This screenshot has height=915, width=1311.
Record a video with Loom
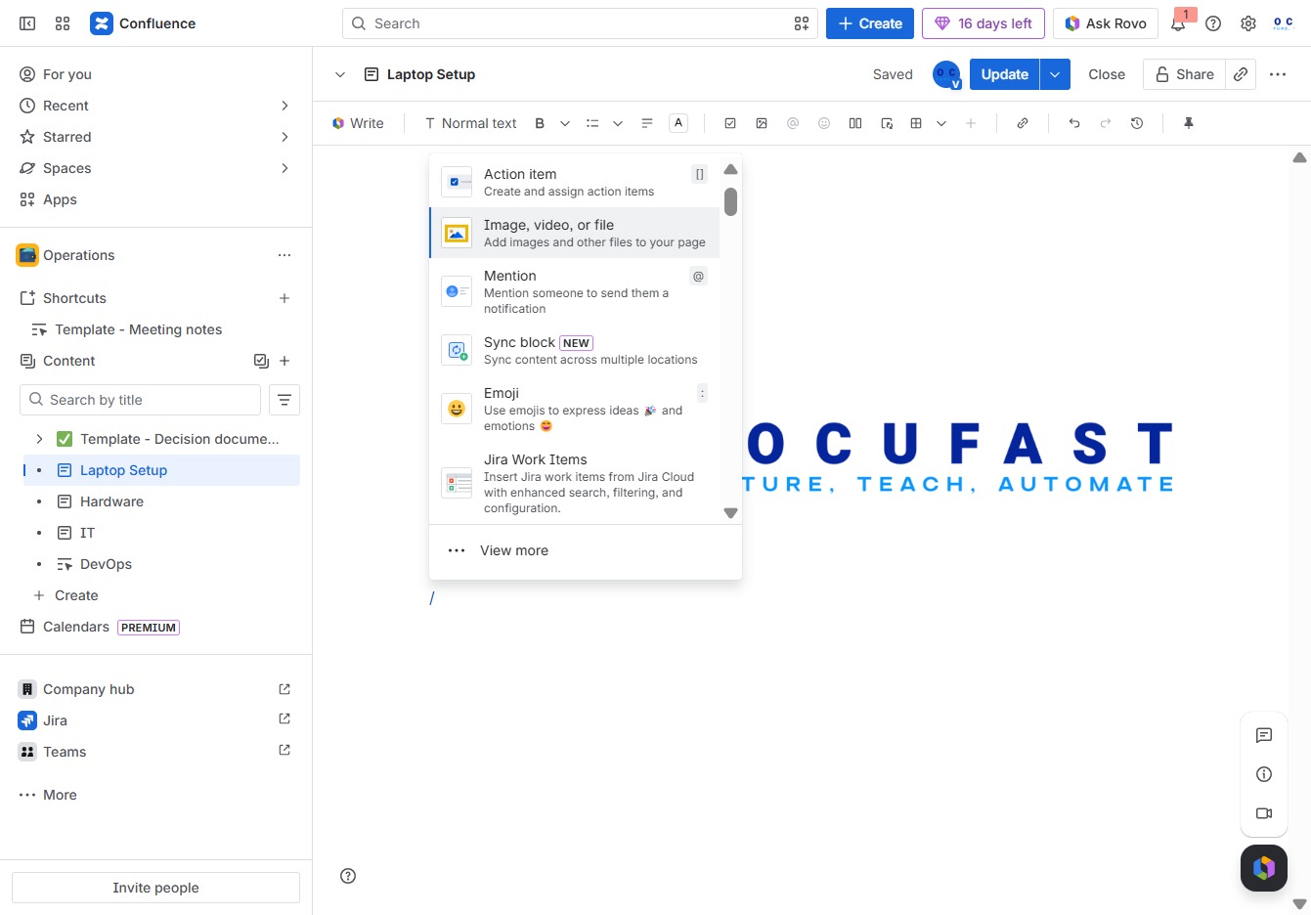[1264, 813]
